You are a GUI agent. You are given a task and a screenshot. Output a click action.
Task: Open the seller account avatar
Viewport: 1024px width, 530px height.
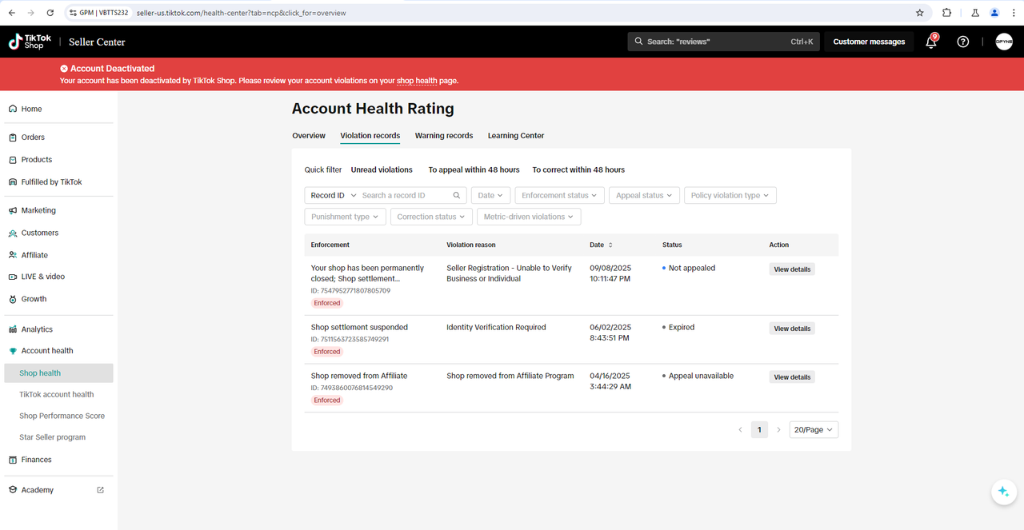tap(1004, 42)
